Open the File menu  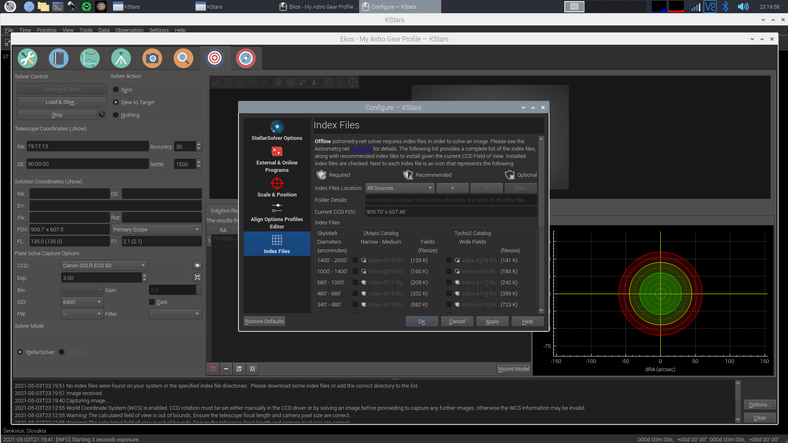click(x=9, y=30)
